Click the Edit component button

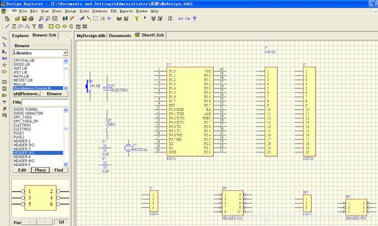point(22,170)
